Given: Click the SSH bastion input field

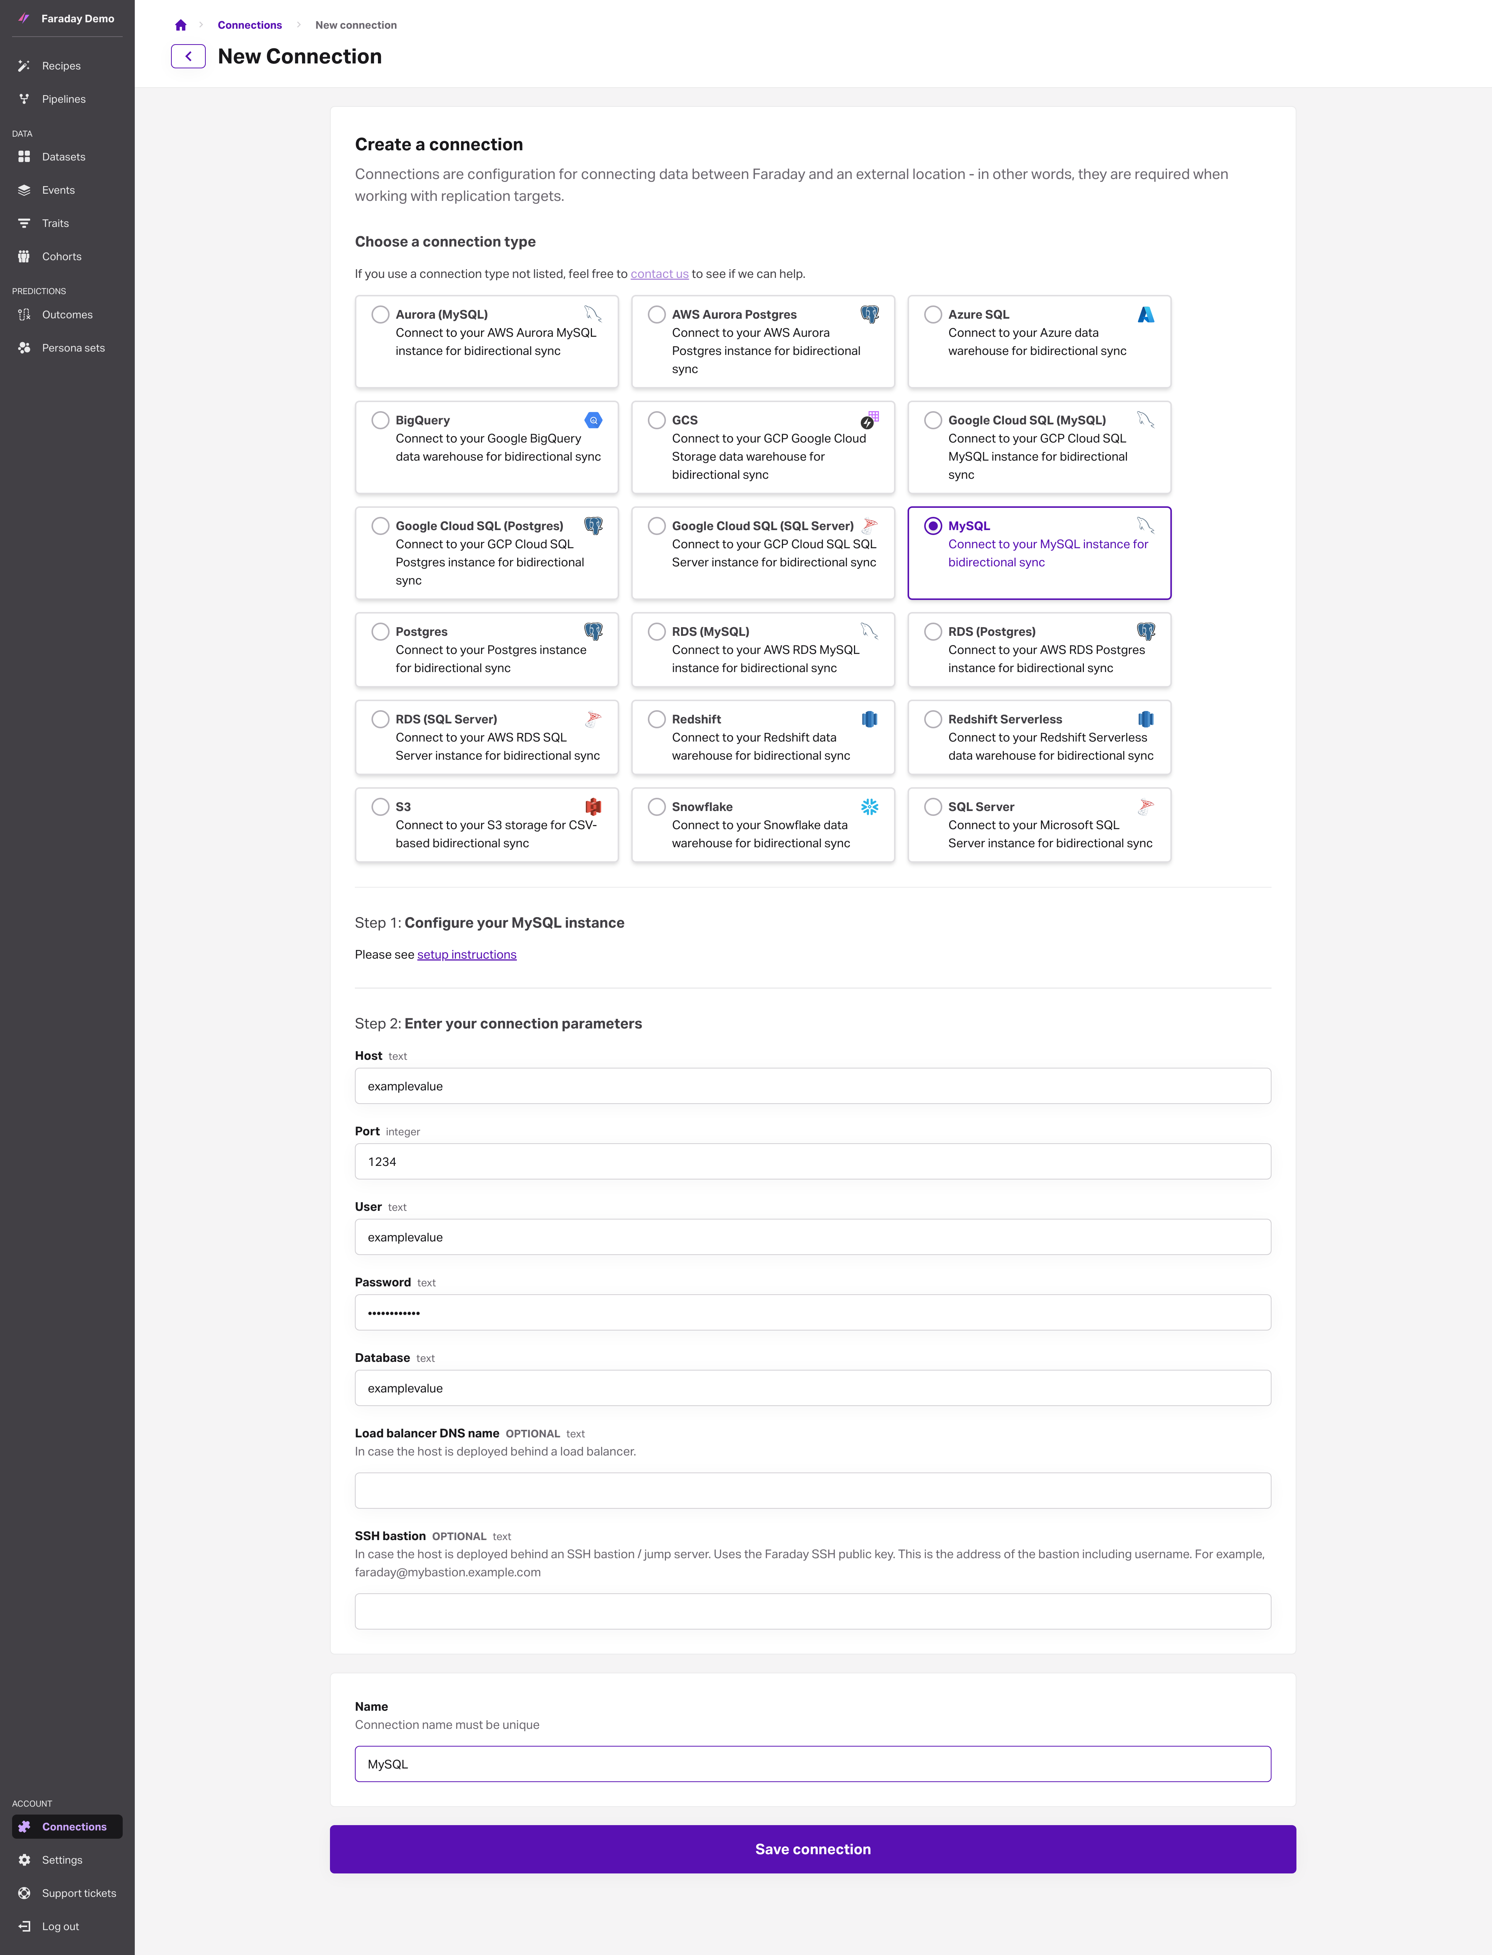Looking at the screenshot, I should point(812,1611).
